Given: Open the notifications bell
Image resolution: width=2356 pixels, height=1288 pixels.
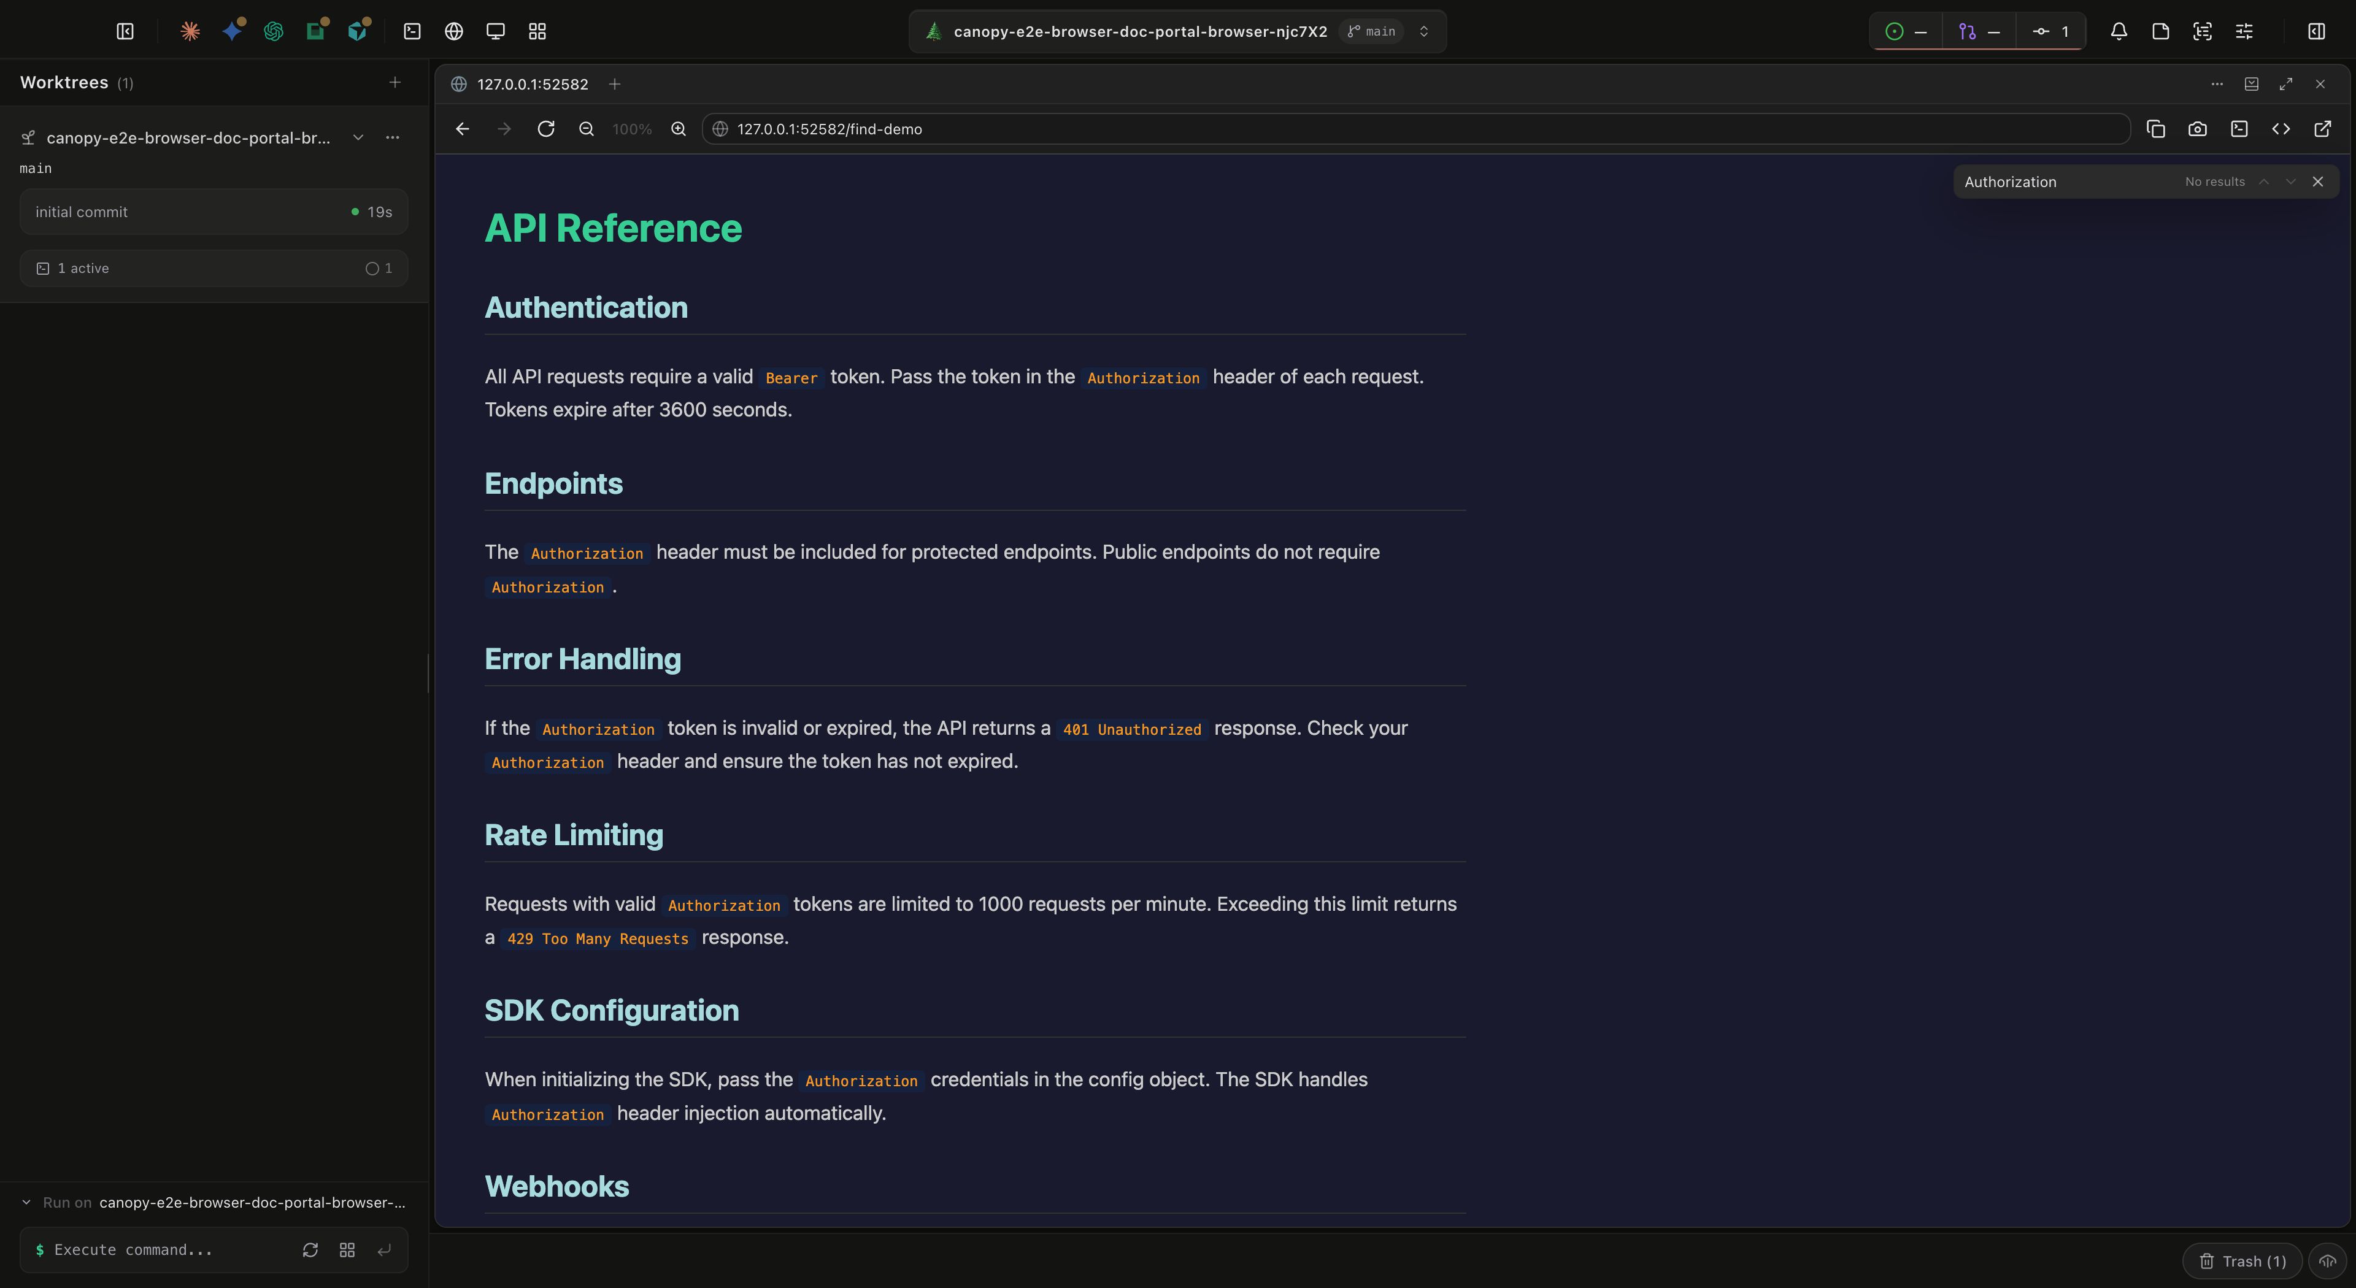Looking at the screenshot, I should pos(2119,31).
